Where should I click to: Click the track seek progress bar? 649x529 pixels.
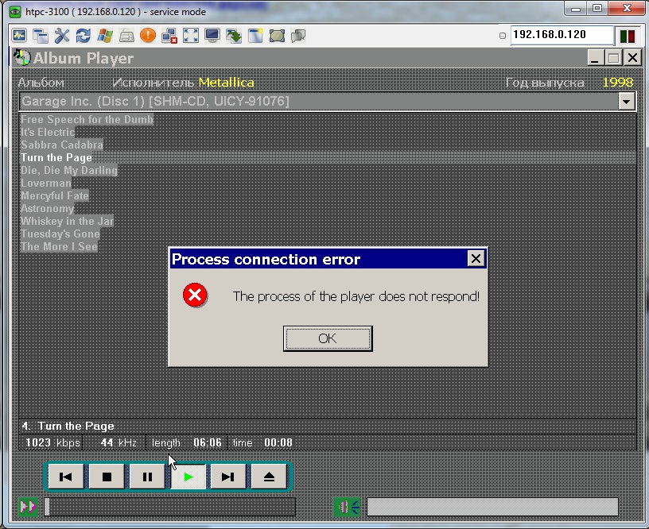[x=170, y=507]
